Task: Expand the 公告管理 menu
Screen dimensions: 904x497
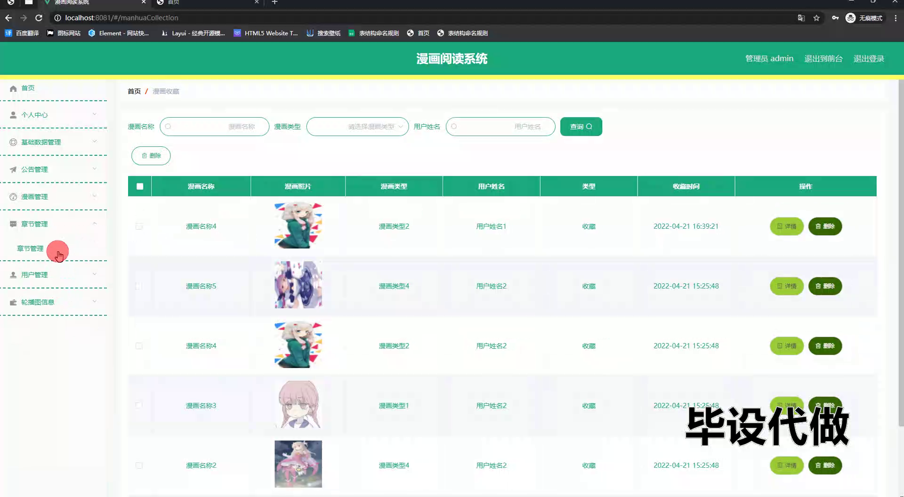Action: click(x=95, y=169)
